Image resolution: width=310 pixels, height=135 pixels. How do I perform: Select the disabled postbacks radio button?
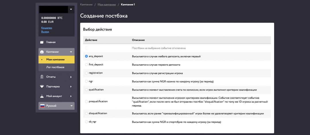[x=86, y=48]
